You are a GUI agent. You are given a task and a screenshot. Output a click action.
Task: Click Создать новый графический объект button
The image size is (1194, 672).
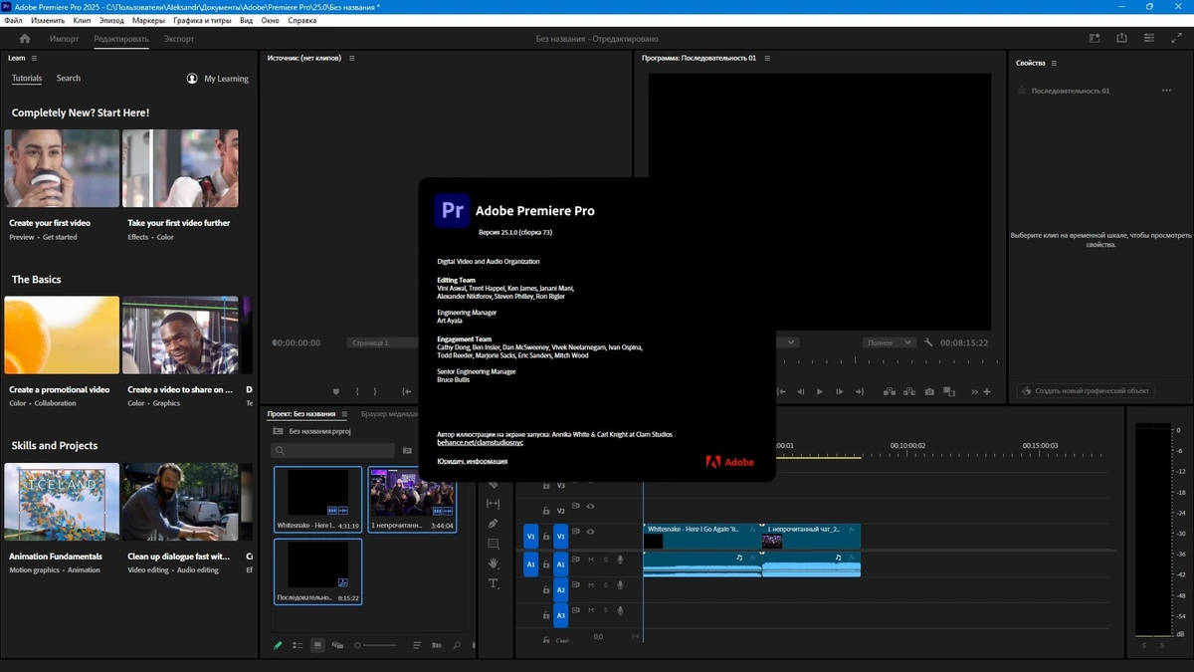point(1085,391)
